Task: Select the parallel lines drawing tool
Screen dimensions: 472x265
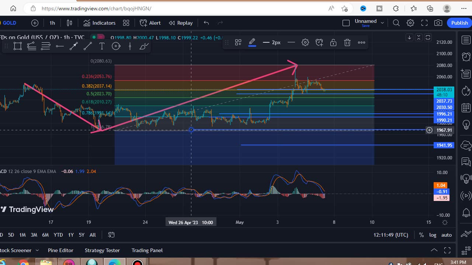Action: pos(46,46)
